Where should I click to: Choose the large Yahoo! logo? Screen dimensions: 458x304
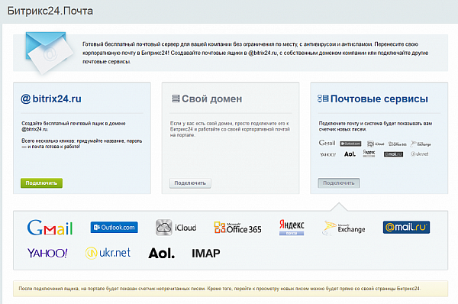pos(47,253)
